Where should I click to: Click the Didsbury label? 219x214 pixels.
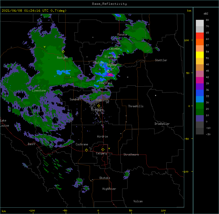click(x=98, y=110)
